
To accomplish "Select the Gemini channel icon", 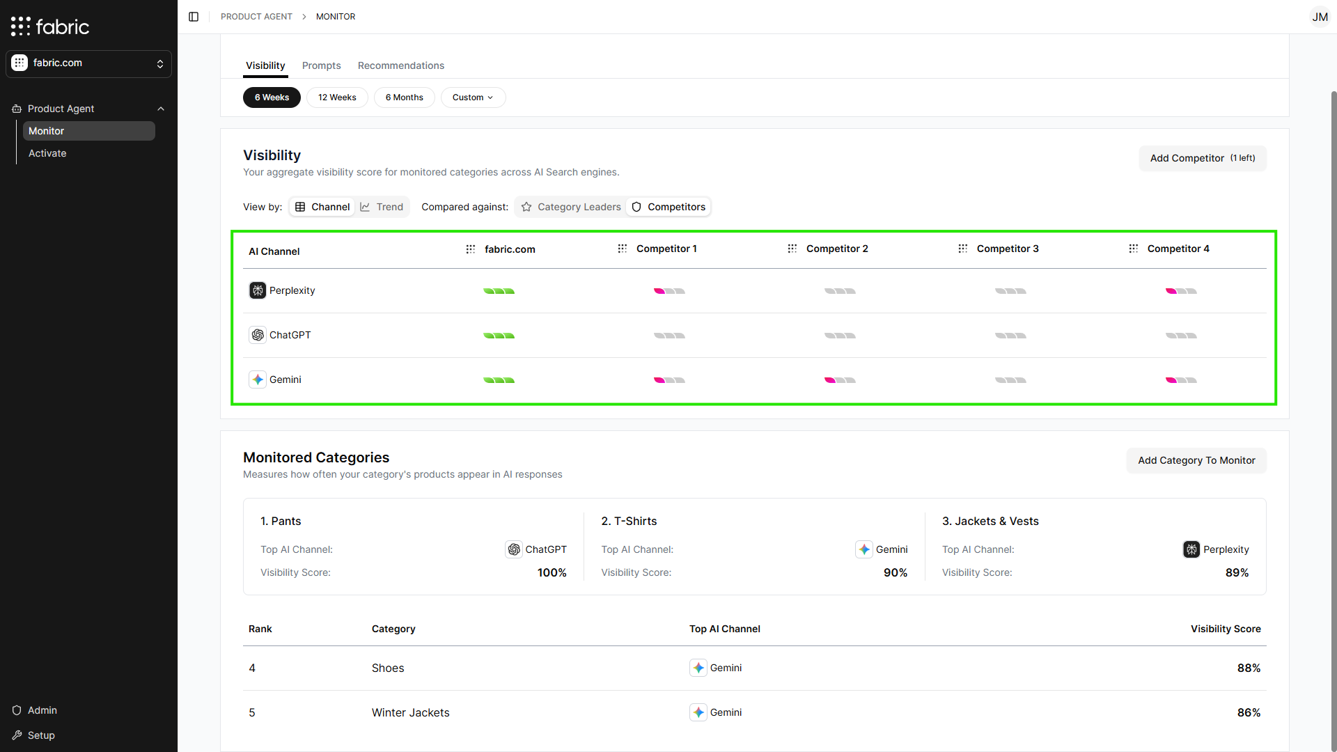I will tap(258, 379).
